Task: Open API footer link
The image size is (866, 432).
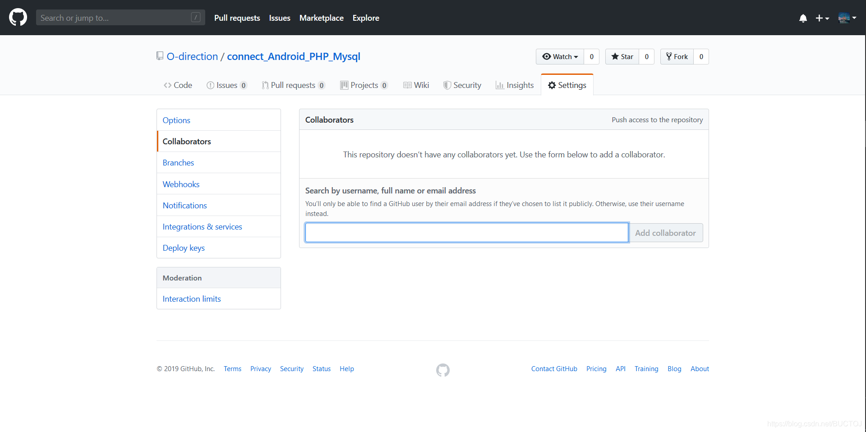Action: pyautogui.click(x=621, y=369)
